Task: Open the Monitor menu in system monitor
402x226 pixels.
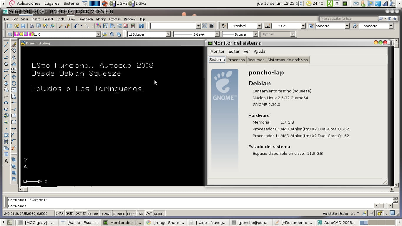Action: coord(217,51)
